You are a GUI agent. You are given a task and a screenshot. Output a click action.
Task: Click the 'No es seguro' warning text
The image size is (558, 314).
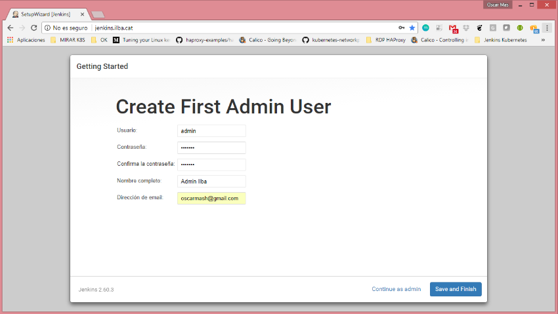pos(70,28)
